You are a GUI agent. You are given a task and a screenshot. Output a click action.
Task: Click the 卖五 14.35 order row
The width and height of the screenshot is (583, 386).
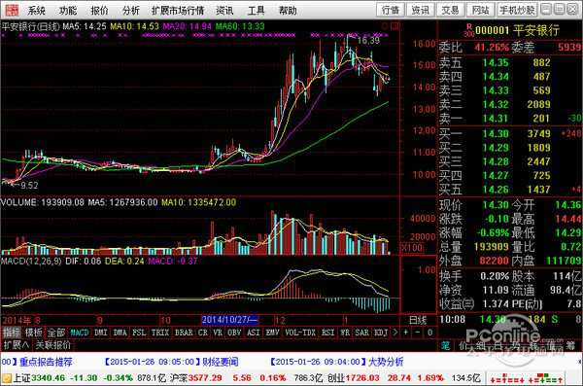point(510,62)
